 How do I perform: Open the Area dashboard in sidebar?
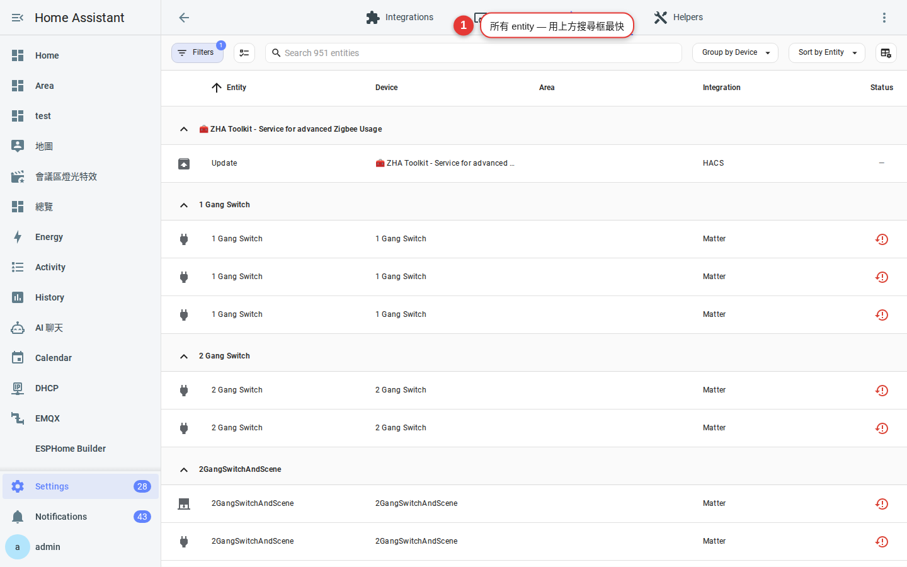(81, 86)
